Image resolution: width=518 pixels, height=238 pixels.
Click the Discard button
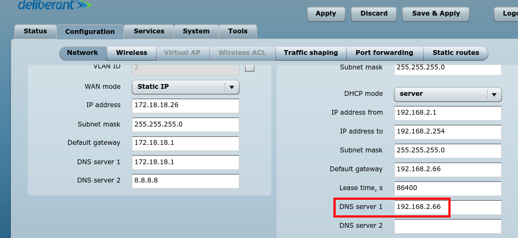pos(374,14)
